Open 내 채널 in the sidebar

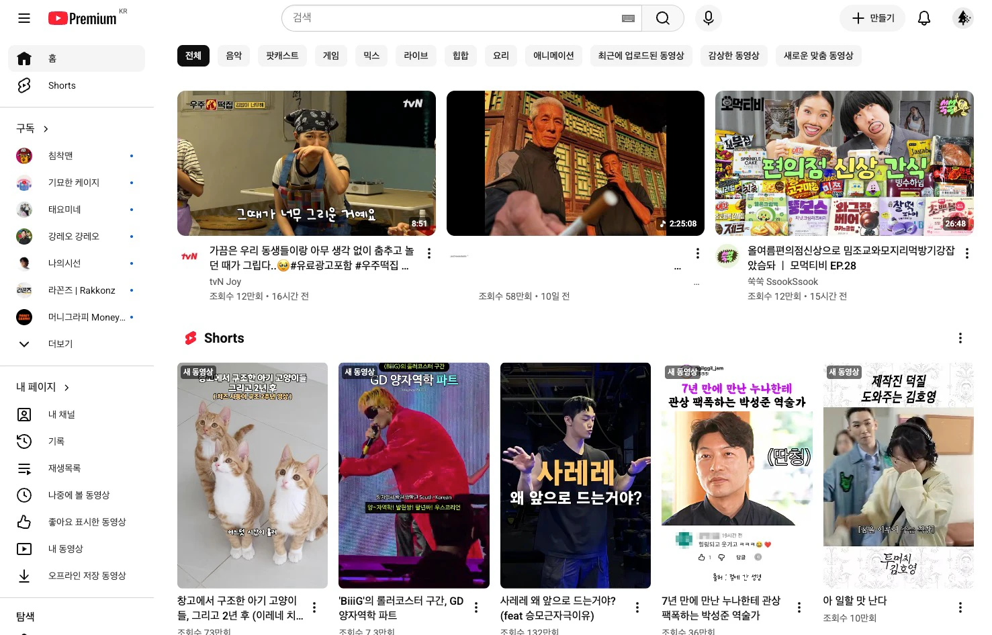[x=77, y=415]
